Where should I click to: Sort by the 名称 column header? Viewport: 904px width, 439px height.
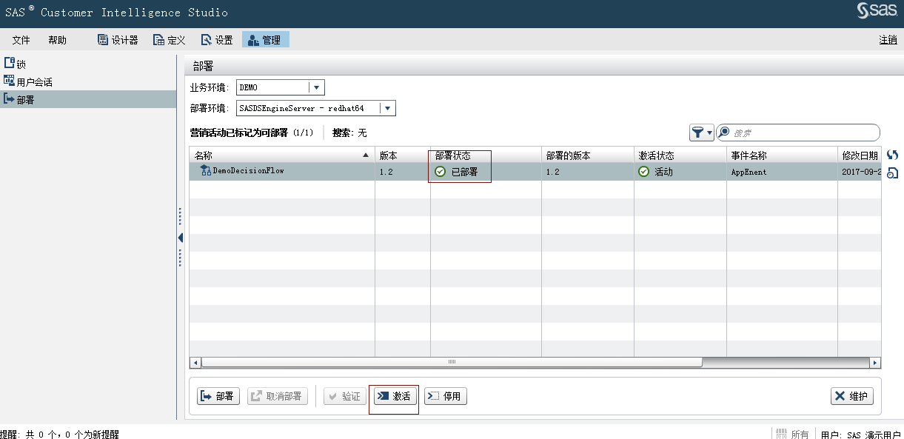[282, 155]
